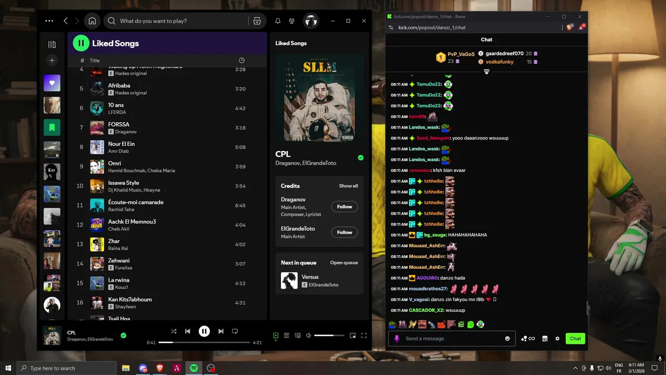Toggle Now Playing view icon
666x375 pixels.
276,335
